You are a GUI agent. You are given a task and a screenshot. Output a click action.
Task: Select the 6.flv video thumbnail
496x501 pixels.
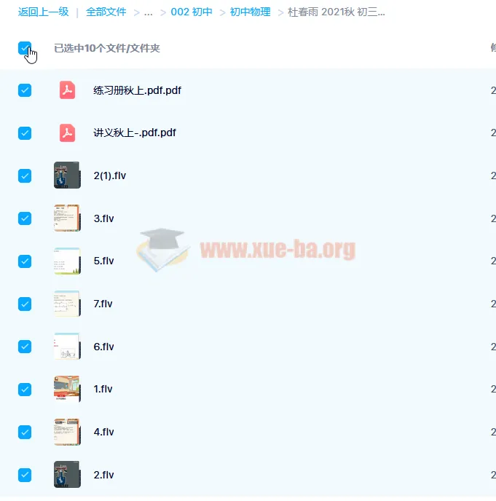(x=67, y=347)
